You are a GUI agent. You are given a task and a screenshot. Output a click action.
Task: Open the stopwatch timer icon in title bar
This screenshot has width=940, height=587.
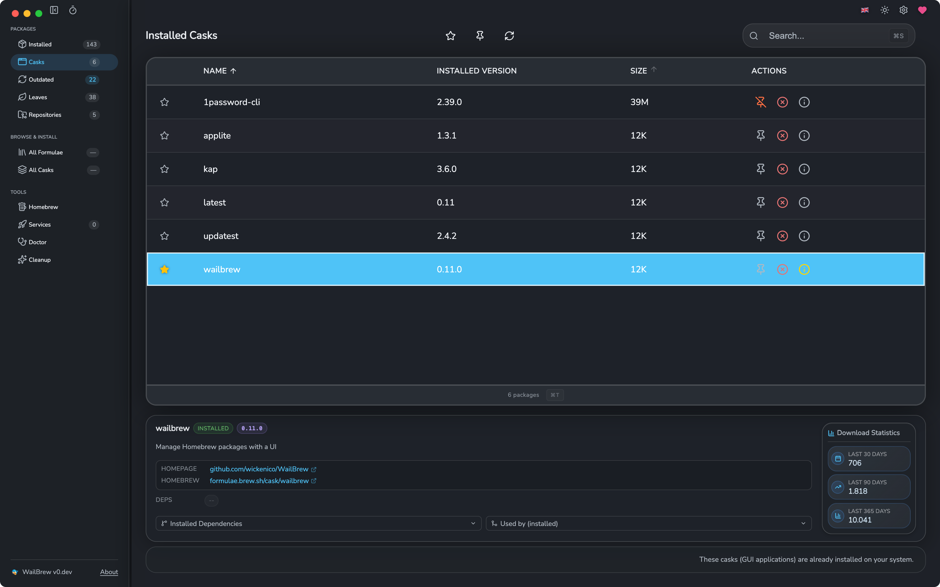pyautogui.click(x=73, y=10)
